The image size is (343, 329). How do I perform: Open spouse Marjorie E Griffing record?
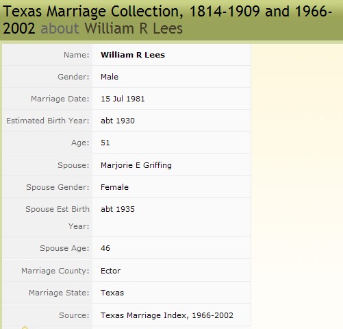click(136, 165)
